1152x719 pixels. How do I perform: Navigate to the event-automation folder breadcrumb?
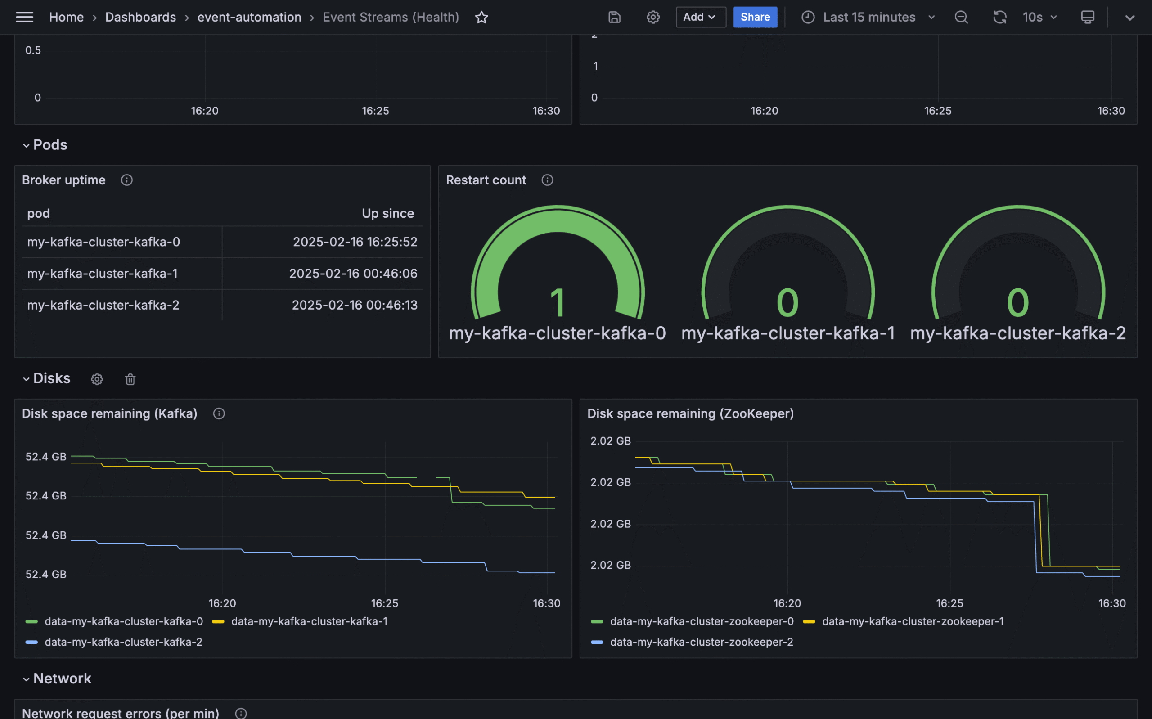[x=249, y=17]
